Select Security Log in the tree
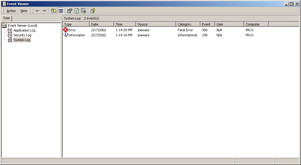 pos(22,35)
